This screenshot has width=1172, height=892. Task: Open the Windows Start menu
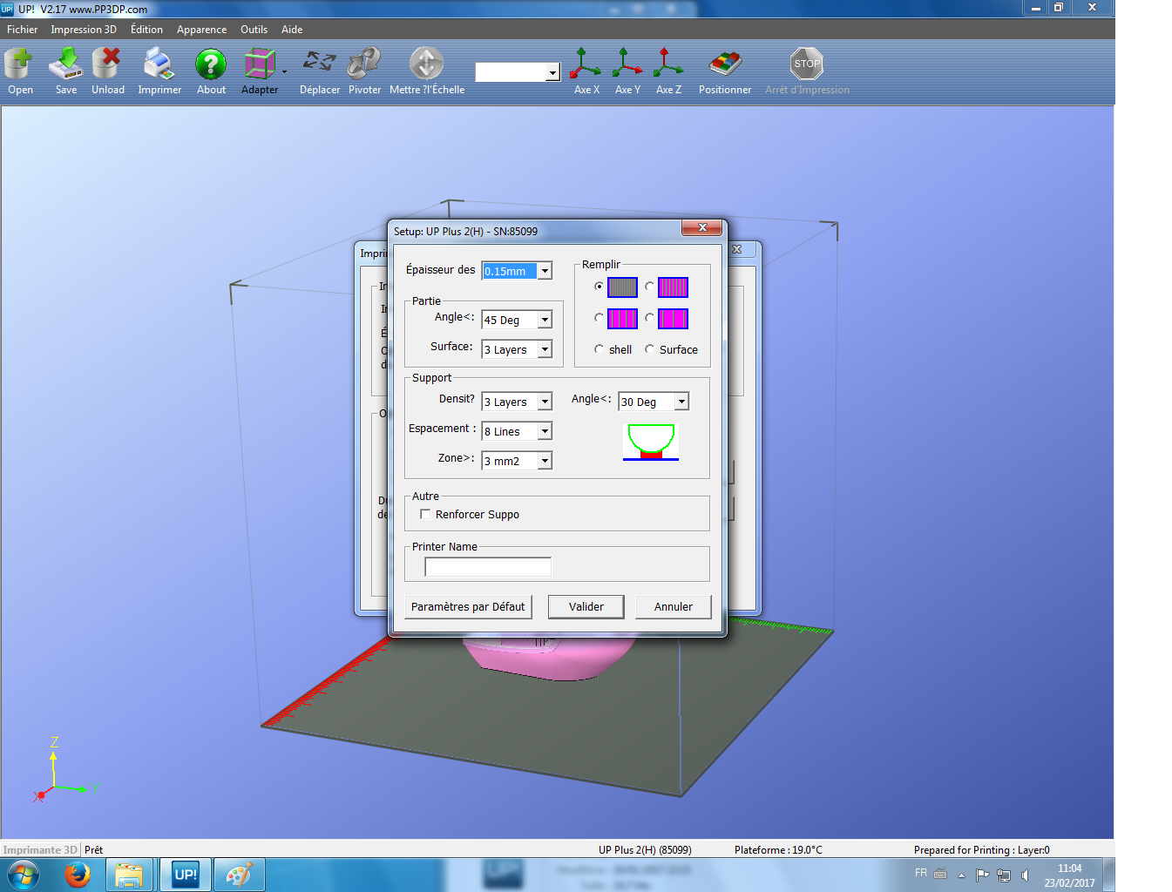point(24,875)
